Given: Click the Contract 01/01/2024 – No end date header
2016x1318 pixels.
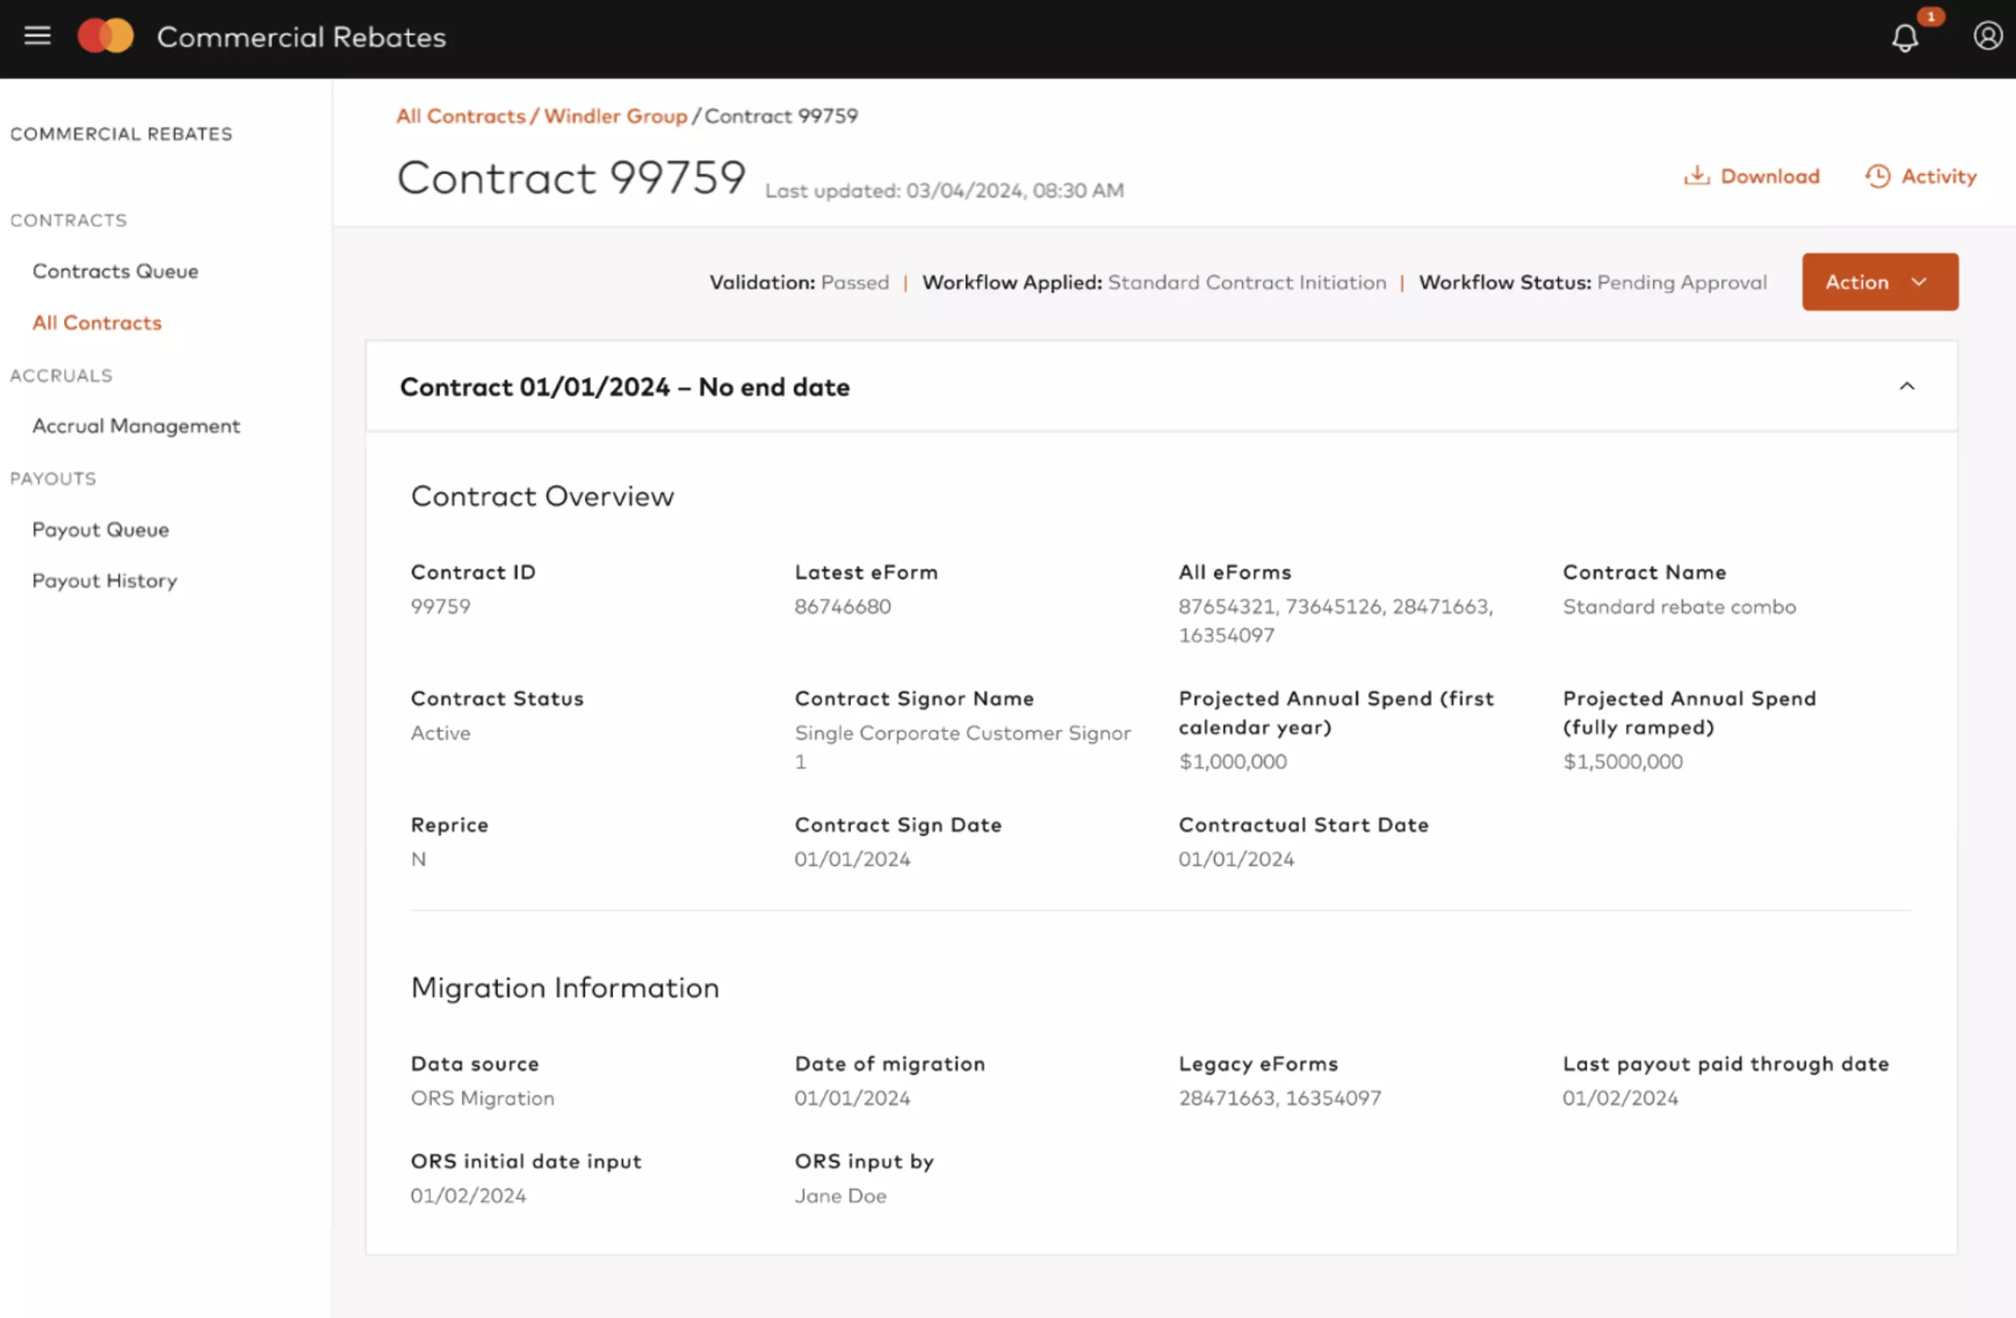Looking at the screenshot, I should point(624,387).
